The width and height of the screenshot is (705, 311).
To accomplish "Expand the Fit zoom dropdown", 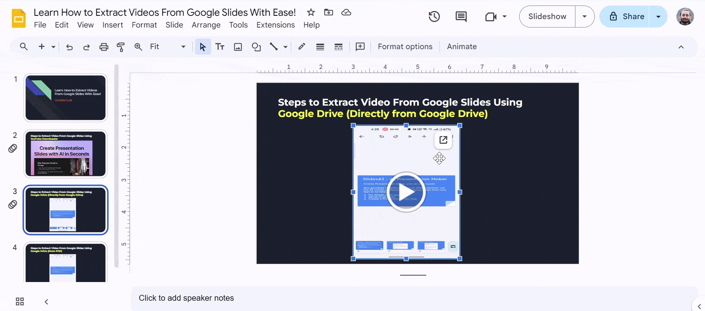I will pos(183,47).
